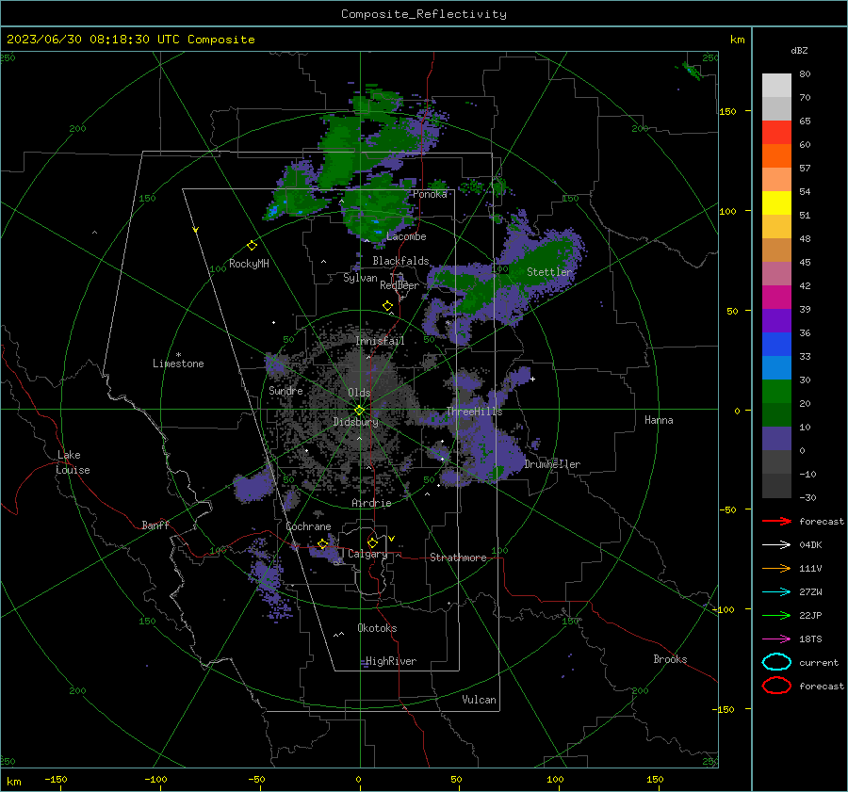Click the Cochrane city label

tap(308, 526)
